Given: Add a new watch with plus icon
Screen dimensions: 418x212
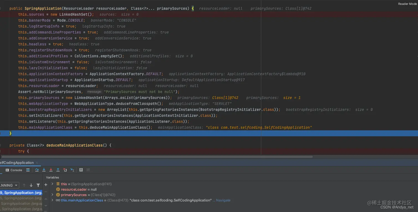Looking at the screenshot, I should pyautogui.click(x=46, y=185).
